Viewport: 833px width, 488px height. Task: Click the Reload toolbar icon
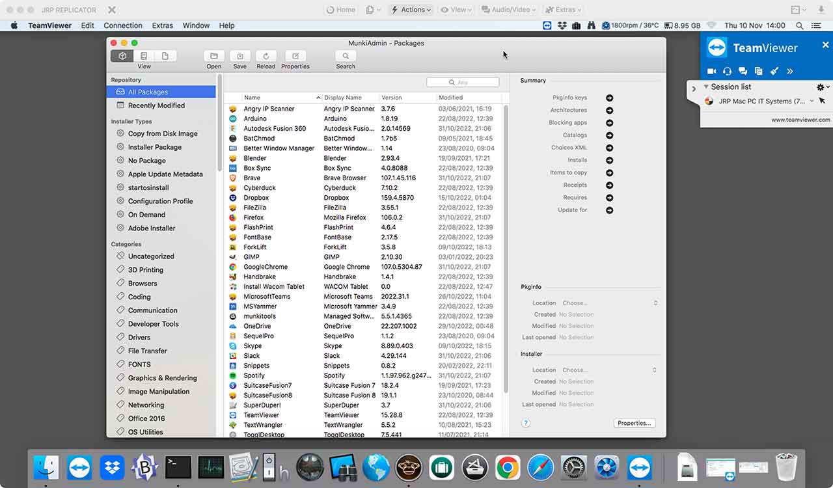(266, 56)
